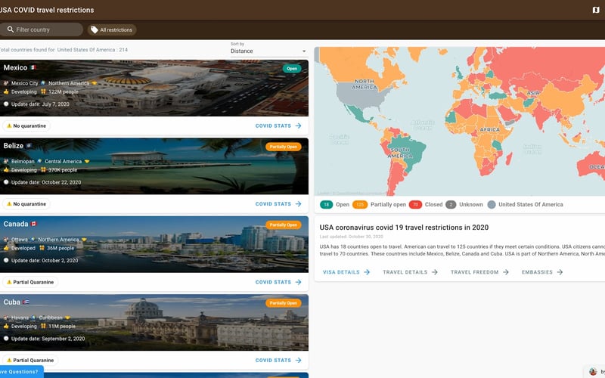
Task: Open map view icon in header
Action: click(x=596, y=10)
